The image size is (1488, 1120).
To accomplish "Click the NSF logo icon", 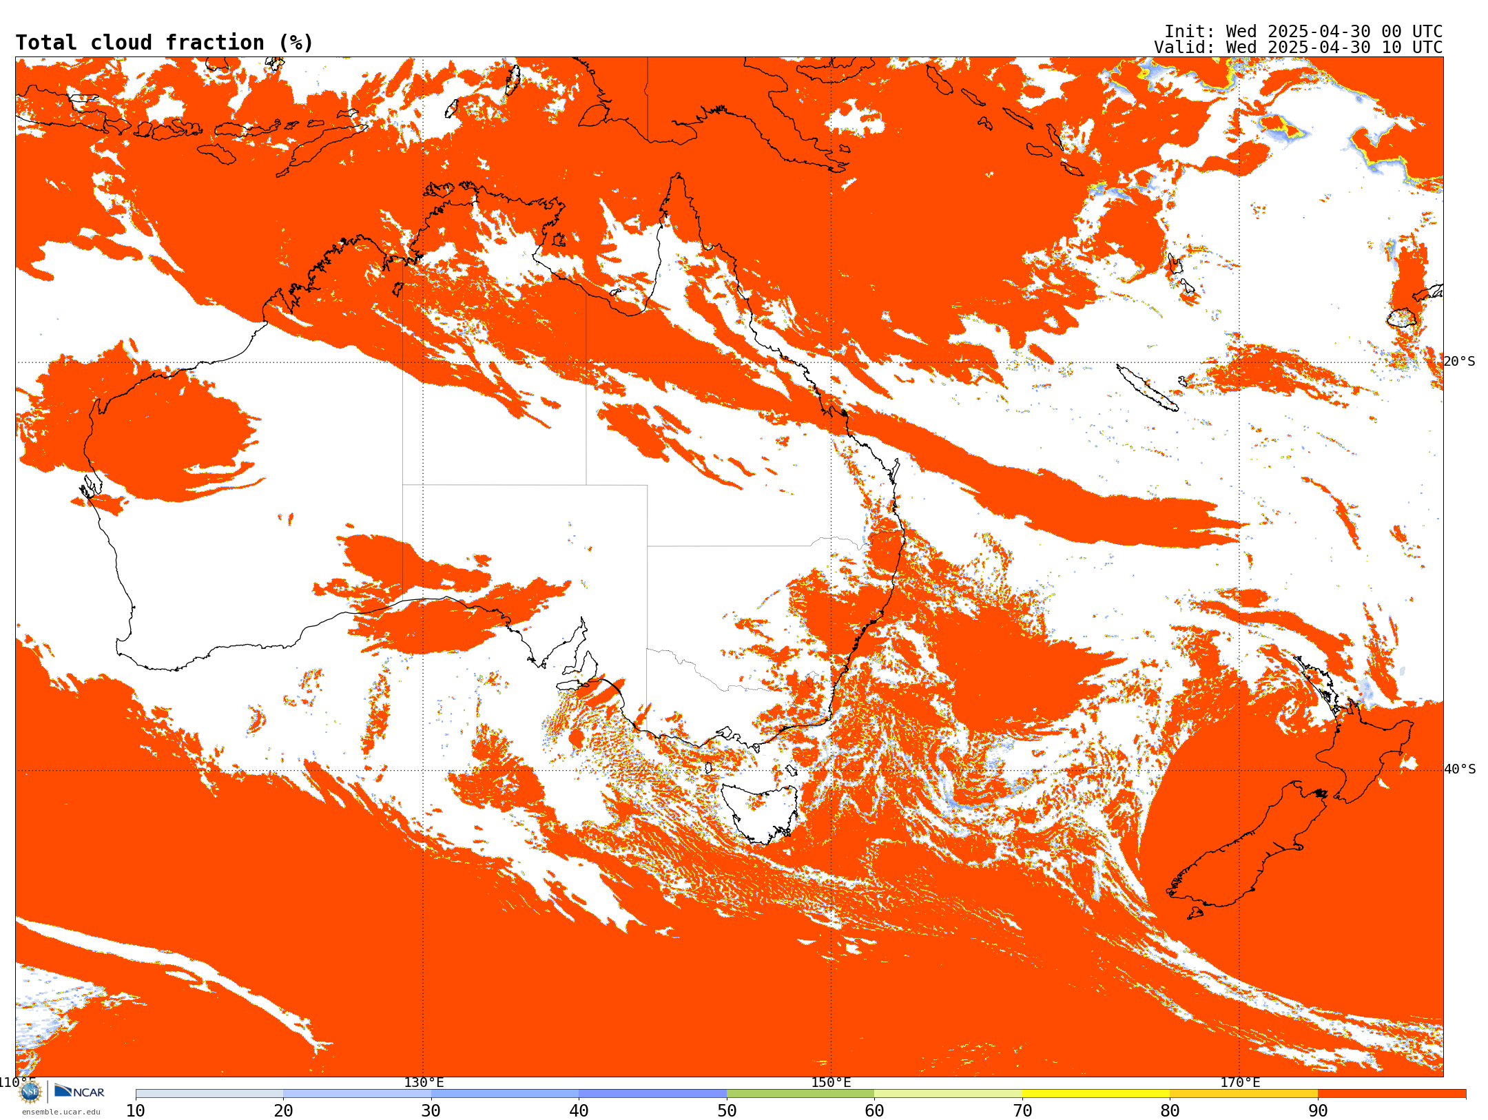I will click(x=30, y=1092).
